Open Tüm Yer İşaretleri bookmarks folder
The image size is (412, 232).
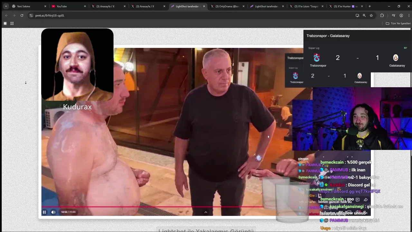tap(398, 23)
